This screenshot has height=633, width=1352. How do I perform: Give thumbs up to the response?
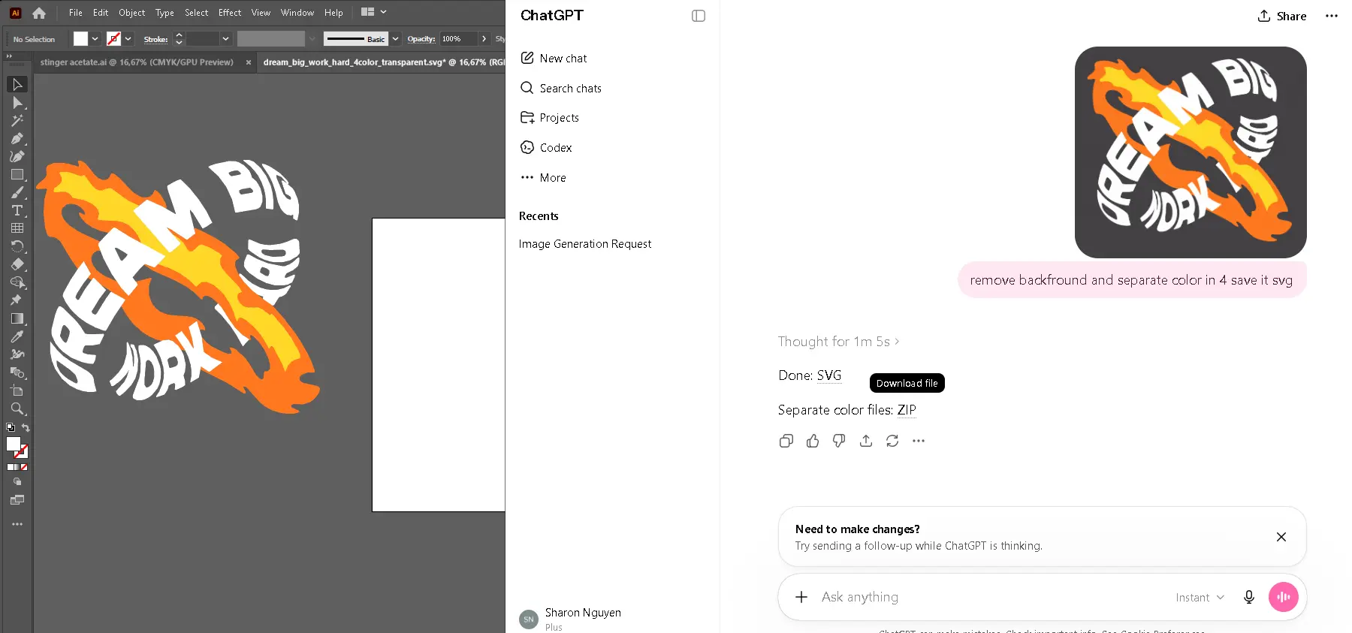coord(813,441)
